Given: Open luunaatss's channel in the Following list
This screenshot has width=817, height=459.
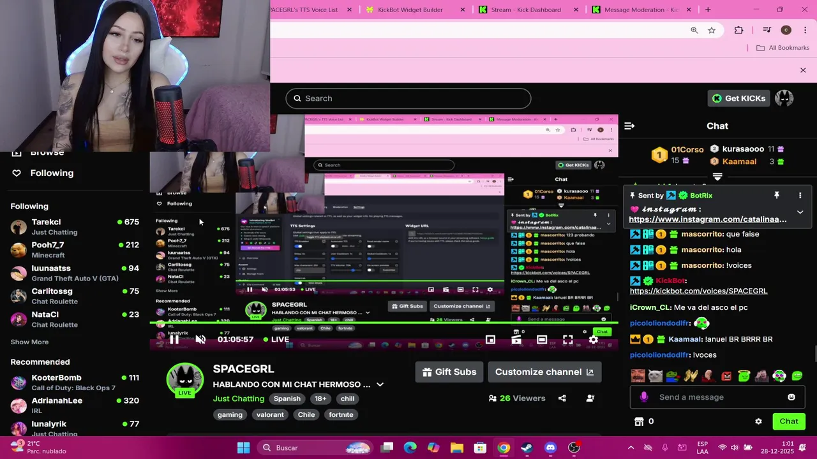Looking at the screenshot, I should pyautogui.click(x=75, y=273).
